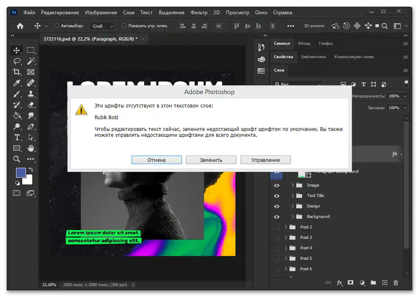Select the Pen tool
The image size is (419, 297).
click(x=31, y=126)
